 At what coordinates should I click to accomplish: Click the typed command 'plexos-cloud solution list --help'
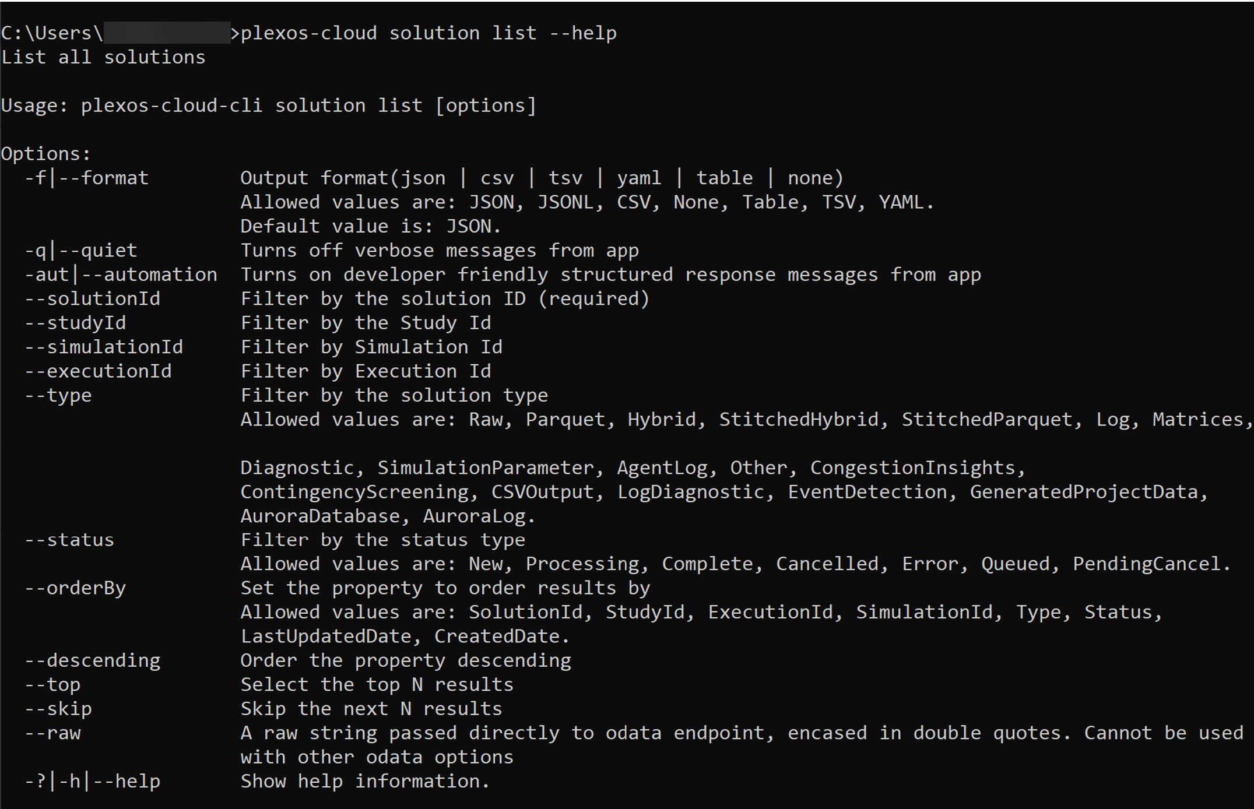pos(428,33)
